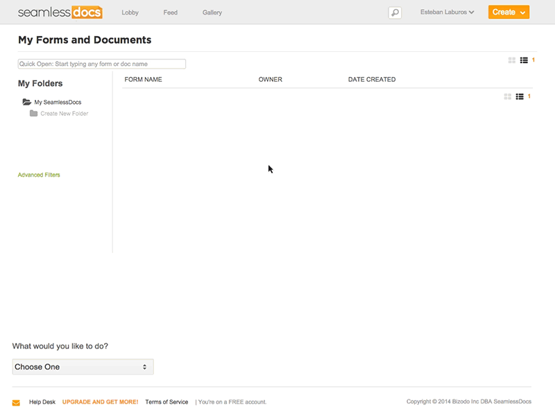This screenshot has width=555, height=416.
Task: Click the My Folders heading
Action: 40,83
